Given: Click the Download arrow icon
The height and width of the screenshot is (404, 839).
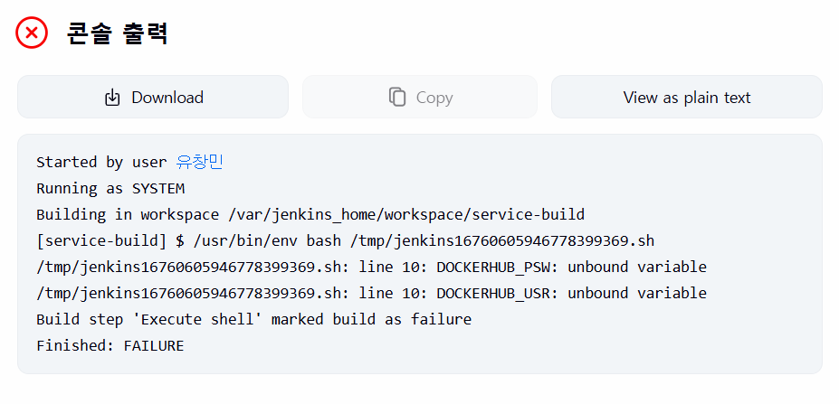Looking at the screenshot, I should tap(112, 98).
